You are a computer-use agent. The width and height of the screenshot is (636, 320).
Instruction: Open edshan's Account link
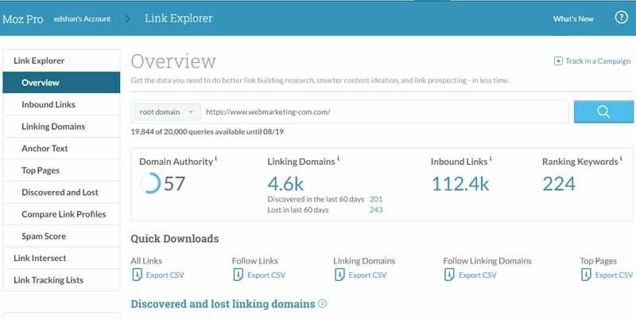pyautogui.click(x=82, y=18)
